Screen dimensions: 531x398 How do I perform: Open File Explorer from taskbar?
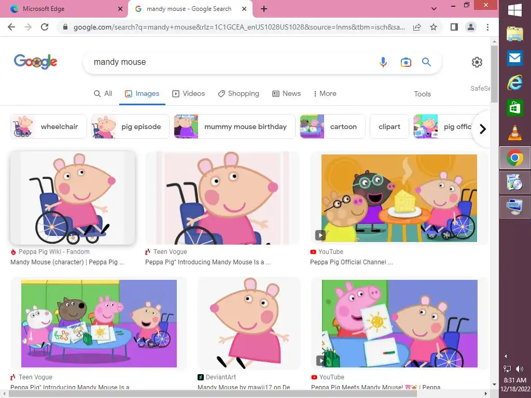pyautogui.click(x=515, y=34)
